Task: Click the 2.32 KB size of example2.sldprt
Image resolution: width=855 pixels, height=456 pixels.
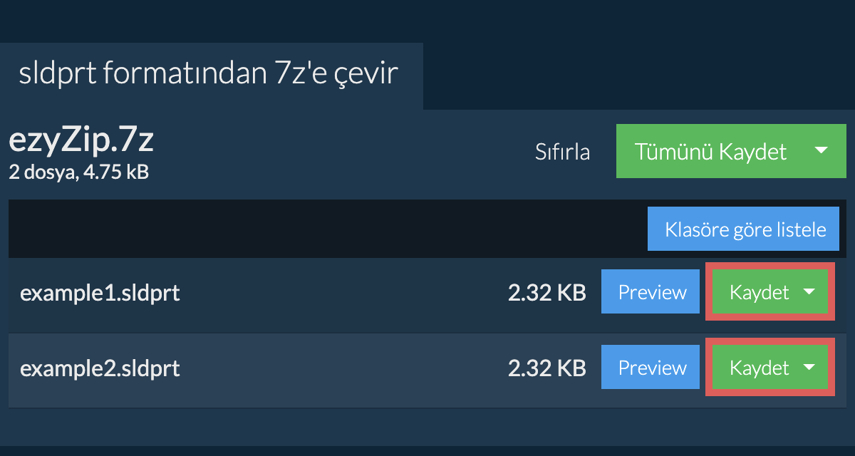Action: 546,368
